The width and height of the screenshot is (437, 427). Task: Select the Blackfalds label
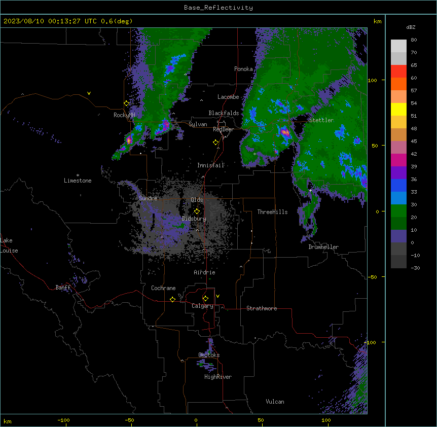[x=224, y=113]
